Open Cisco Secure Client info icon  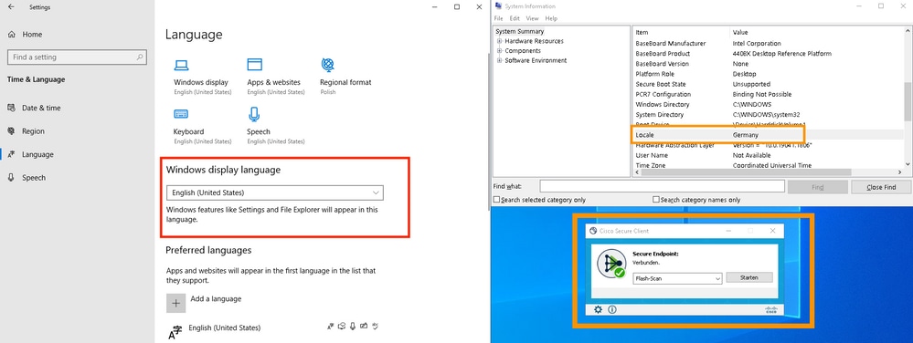point(612,310)
